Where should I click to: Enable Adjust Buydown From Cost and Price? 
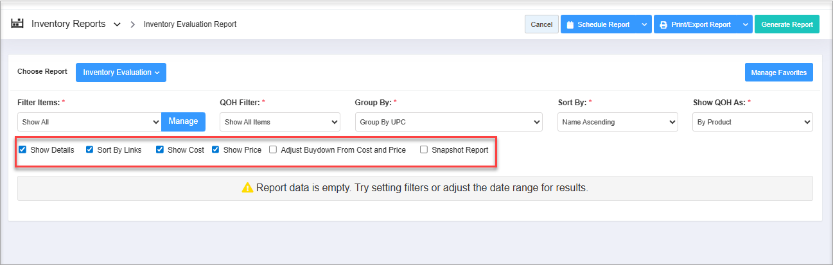pyautogui.click(x=273, y=150)
